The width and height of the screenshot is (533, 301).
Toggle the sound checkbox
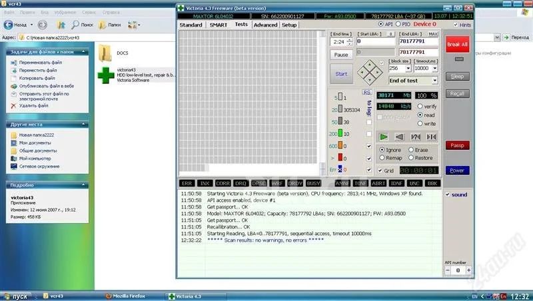[x=448, y=194]
